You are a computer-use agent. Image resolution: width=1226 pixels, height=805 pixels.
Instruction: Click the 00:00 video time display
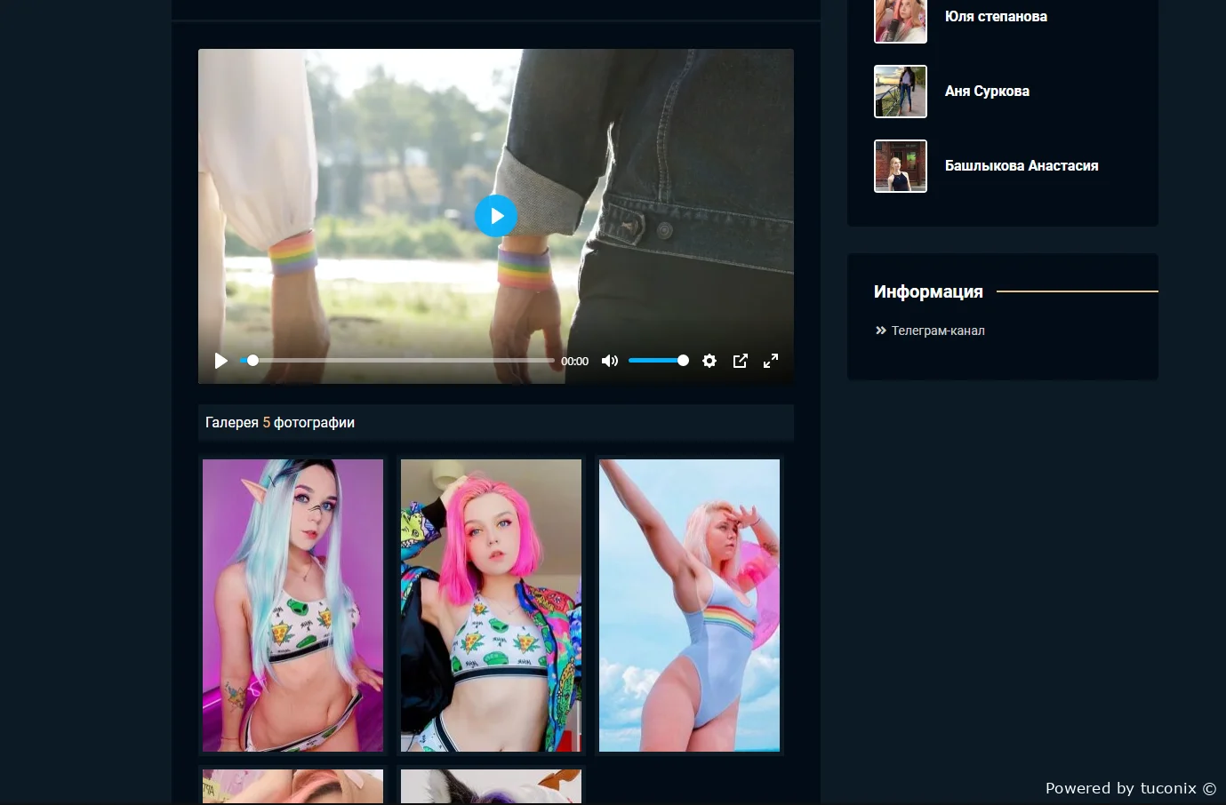(574, 362)
